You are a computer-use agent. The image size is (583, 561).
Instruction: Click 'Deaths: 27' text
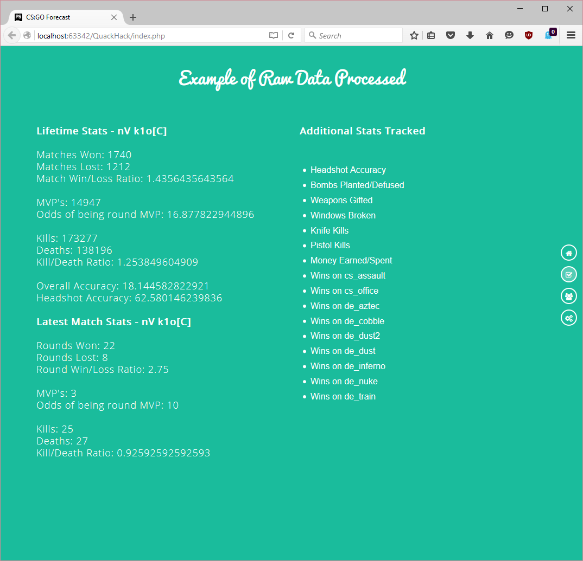click(62, 441)
